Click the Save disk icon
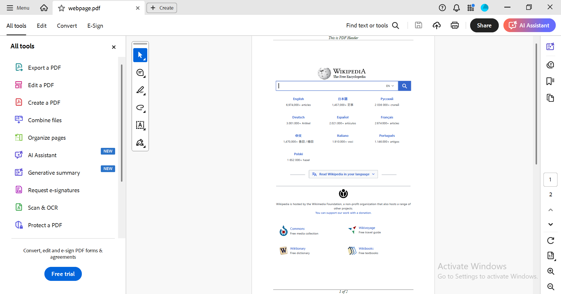This screenshot has width=561, height=294. 418,25
